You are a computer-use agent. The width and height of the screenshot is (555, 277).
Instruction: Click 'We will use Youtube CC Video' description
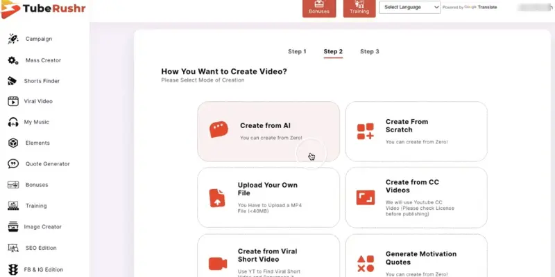pos(420,208)
